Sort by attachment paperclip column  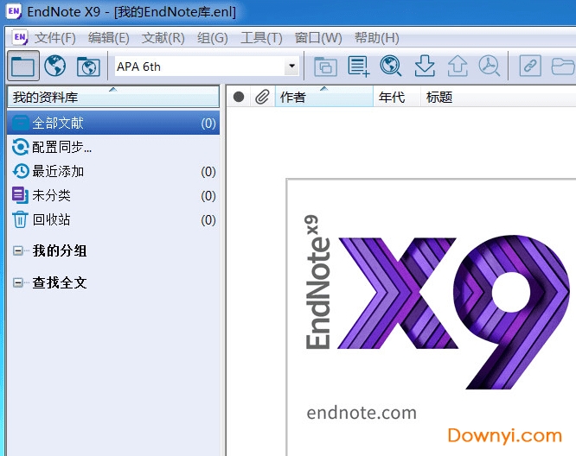(x=262, y=97)
